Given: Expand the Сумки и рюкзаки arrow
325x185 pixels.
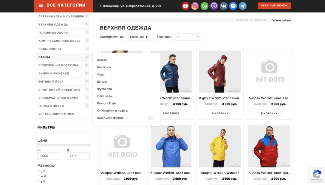Looking at the screenshot, I should tap(87, 73).
